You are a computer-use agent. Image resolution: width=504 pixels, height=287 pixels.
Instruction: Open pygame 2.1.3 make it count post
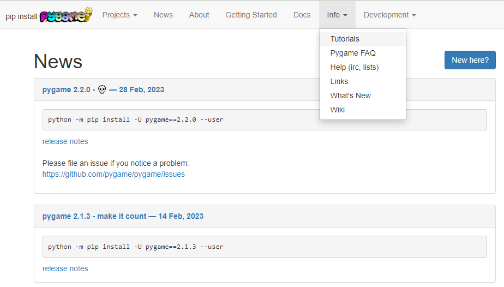point(123,216)
